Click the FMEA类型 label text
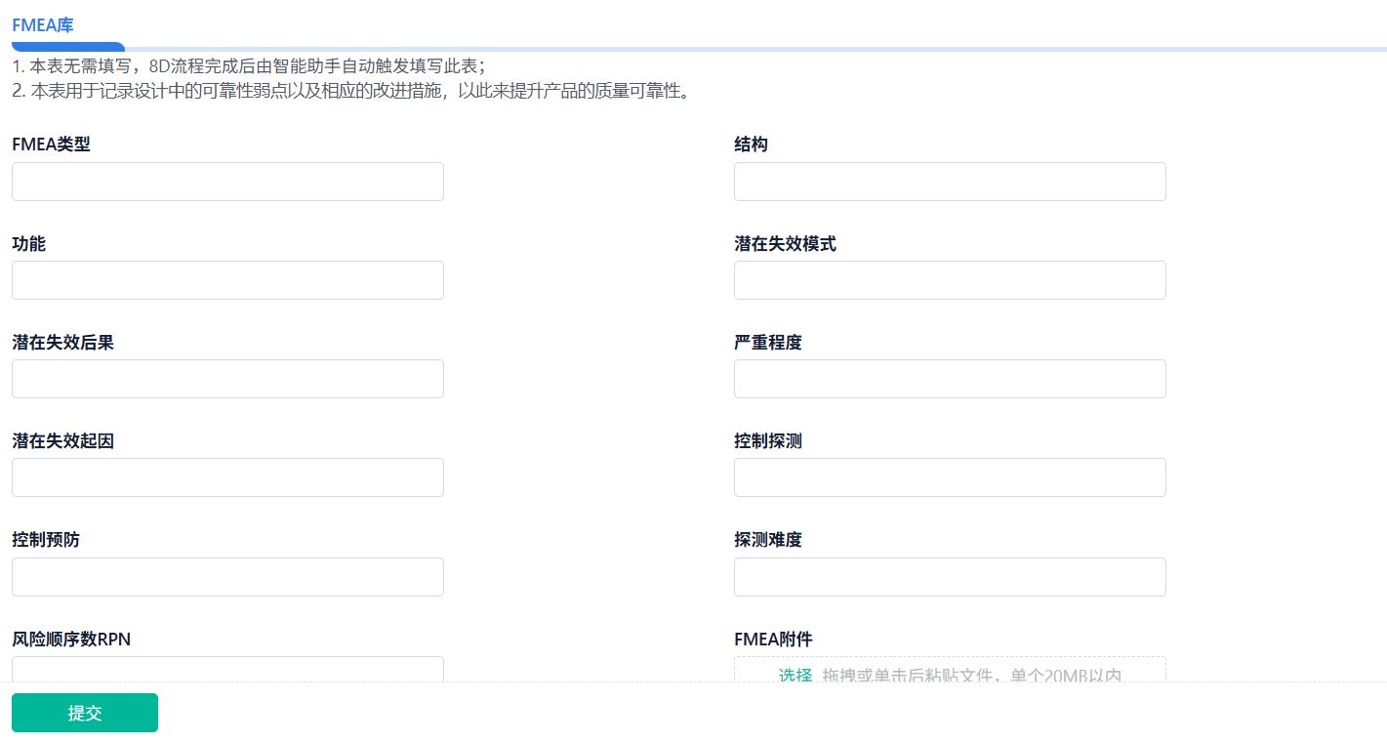 (51, 145)
